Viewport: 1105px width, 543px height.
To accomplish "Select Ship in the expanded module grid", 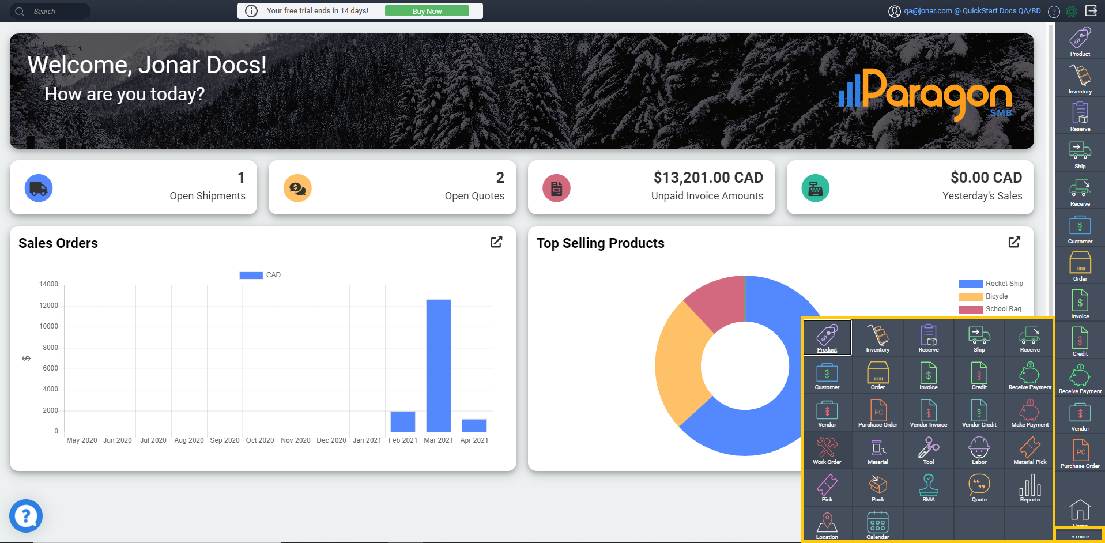I will click(x=979, y=337).
